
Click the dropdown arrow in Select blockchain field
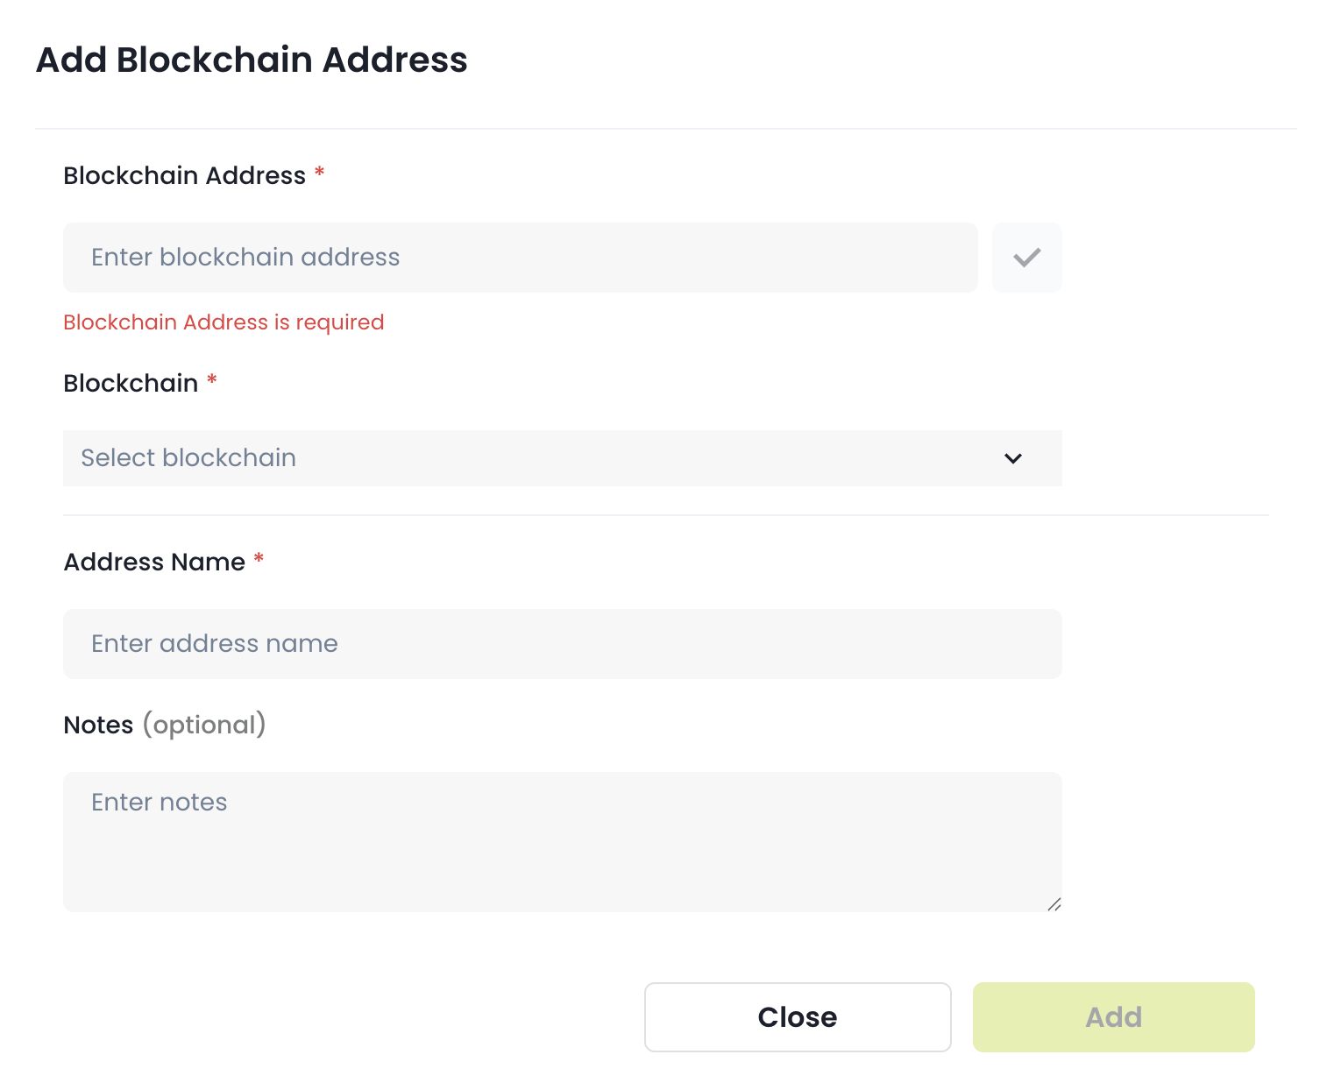1012,458
